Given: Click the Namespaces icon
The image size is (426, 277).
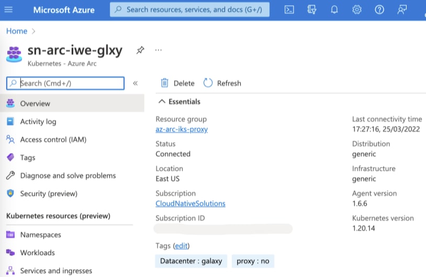Looking at the screenshot, I should click(x=10, y=235).
